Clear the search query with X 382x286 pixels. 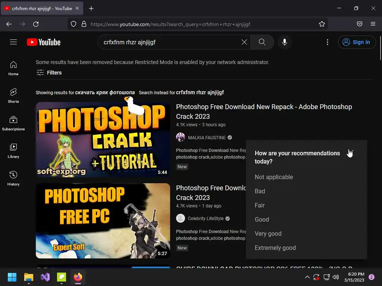pos(244,42)
